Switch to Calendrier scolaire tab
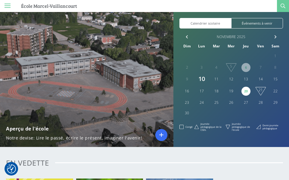This screenshot has height=180, width=289. 205,23
